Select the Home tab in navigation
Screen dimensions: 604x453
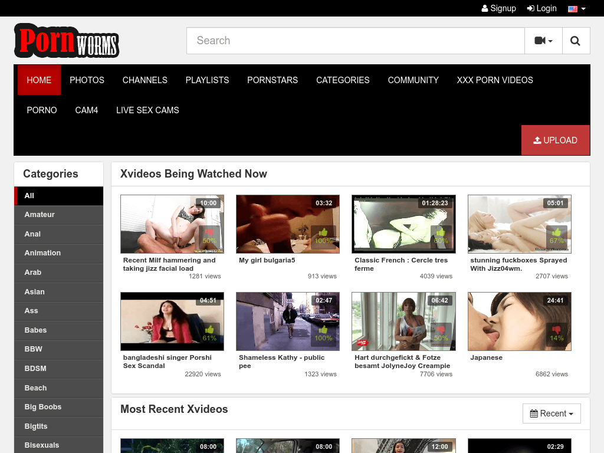coord(39,80)
